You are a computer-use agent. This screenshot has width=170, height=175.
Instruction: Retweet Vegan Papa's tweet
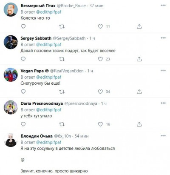pyautogui.click(x=62, y=92)
